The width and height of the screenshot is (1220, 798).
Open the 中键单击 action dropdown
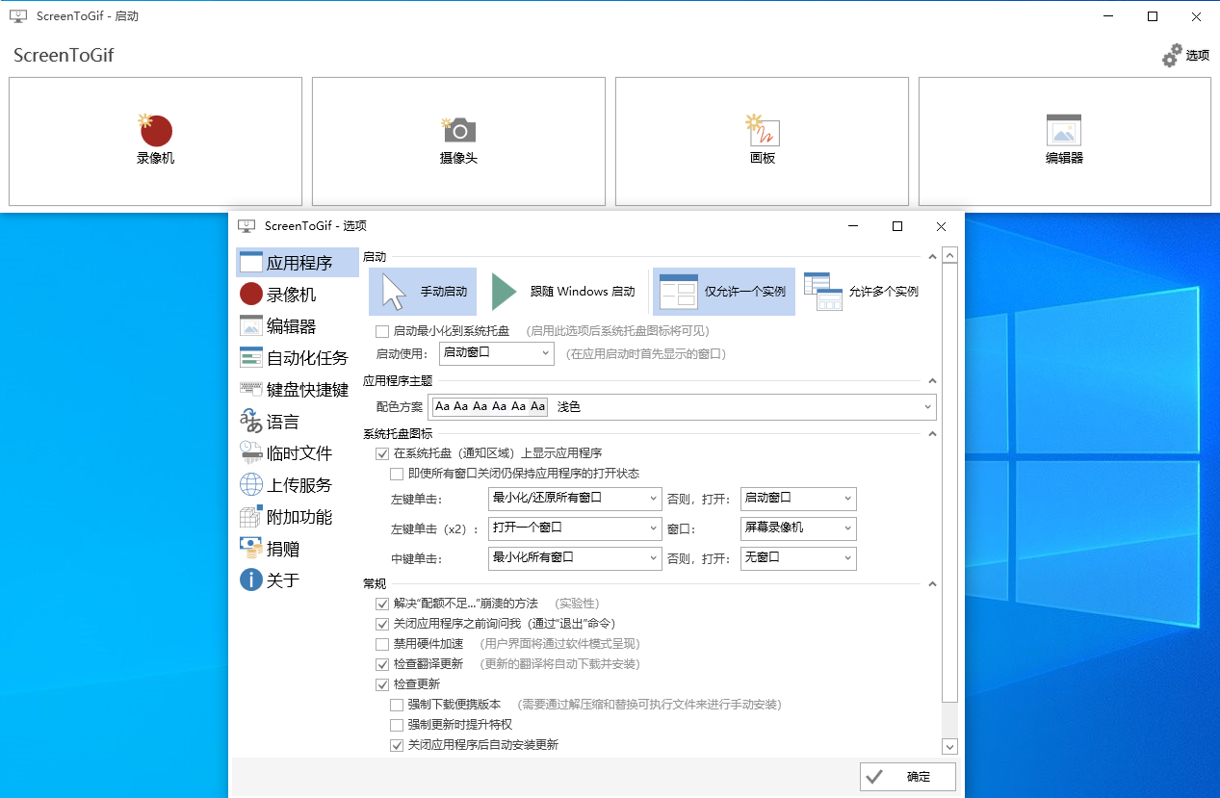(575, 557)
